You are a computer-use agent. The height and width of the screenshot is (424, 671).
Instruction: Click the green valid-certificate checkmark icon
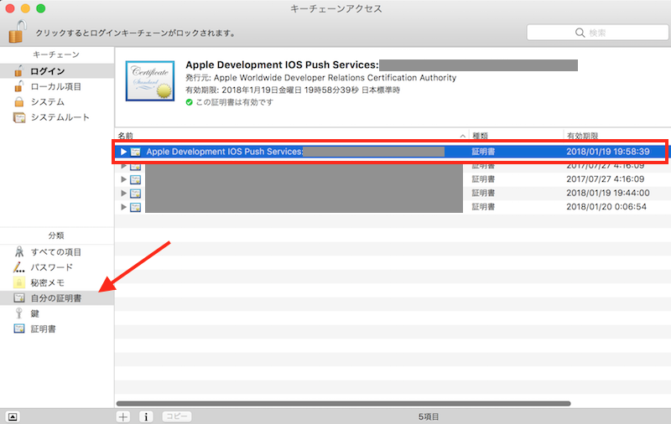pyautogui.click(x=190, y=102)
